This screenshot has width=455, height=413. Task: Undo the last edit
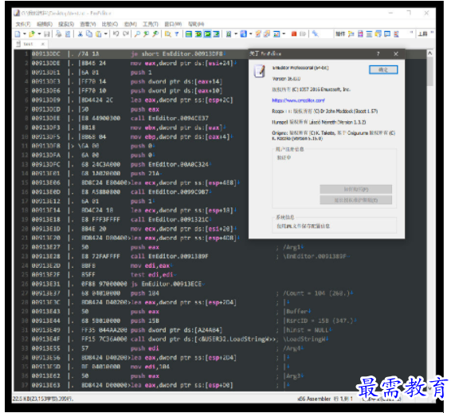[116, 34]
